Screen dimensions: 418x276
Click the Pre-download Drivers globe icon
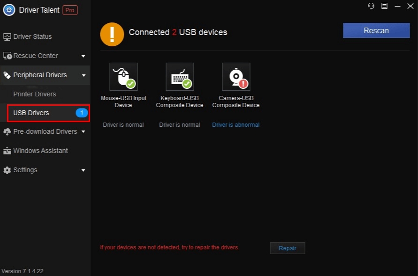point(6,131)
